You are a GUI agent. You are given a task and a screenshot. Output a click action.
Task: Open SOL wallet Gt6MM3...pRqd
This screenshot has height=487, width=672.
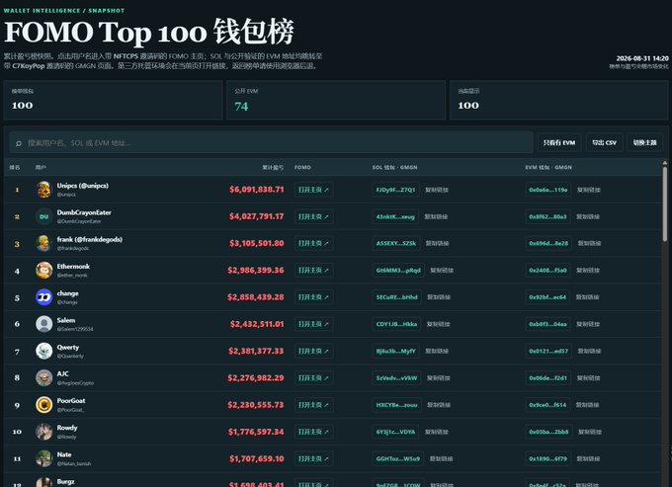coord(398,271)
